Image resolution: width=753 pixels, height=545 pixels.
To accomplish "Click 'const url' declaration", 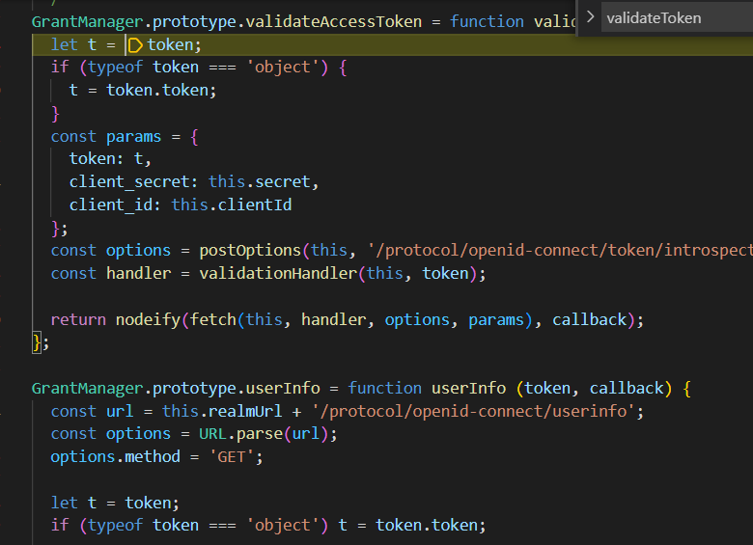I will point(93,411).
